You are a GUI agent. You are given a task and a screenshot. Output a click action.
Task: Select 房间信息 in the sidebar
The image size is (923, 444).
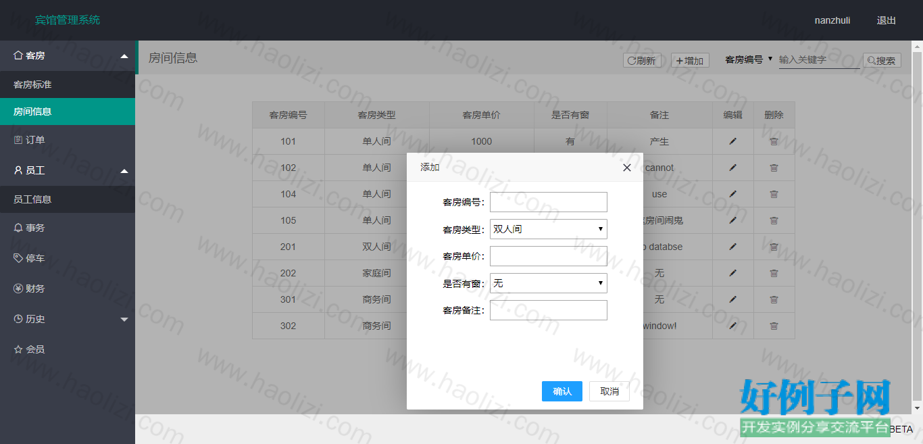click(x=68, y=112)
